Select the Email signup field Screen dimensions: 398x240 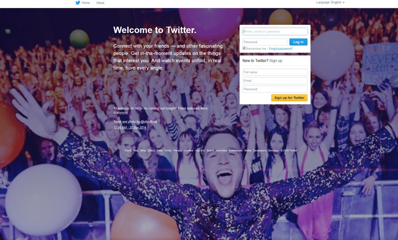275,81
